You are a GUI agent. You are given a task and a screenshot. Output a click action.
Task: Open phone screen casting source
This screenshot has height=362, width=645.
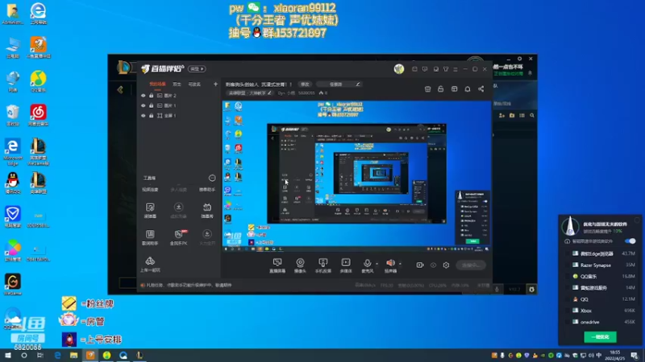click(x=323, y=265)
